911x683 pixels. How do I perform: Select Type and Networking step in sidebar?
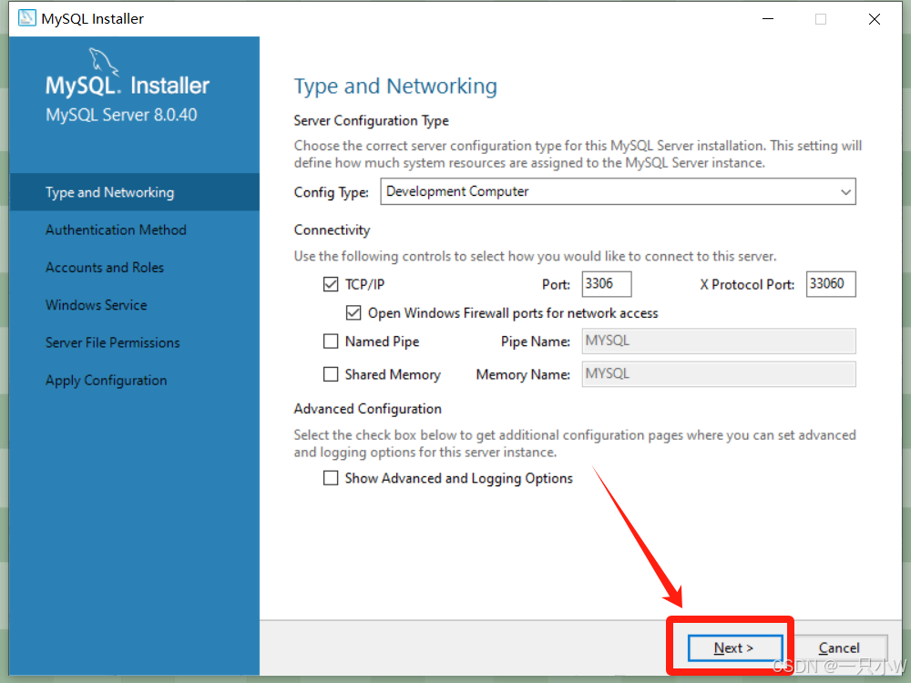coord(134,192)
